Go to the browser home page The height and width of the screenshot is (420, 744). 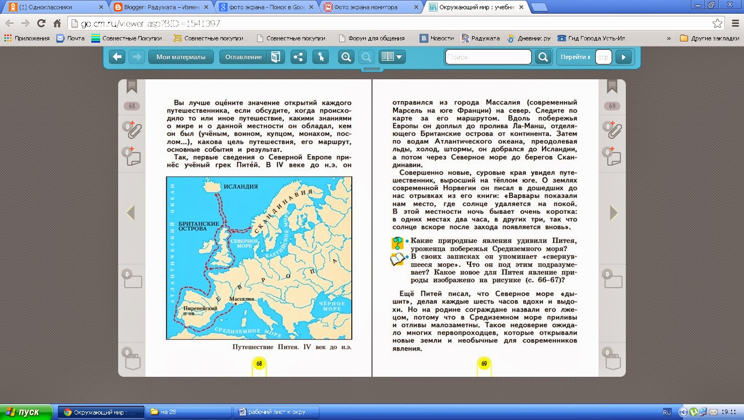point(57,24)
